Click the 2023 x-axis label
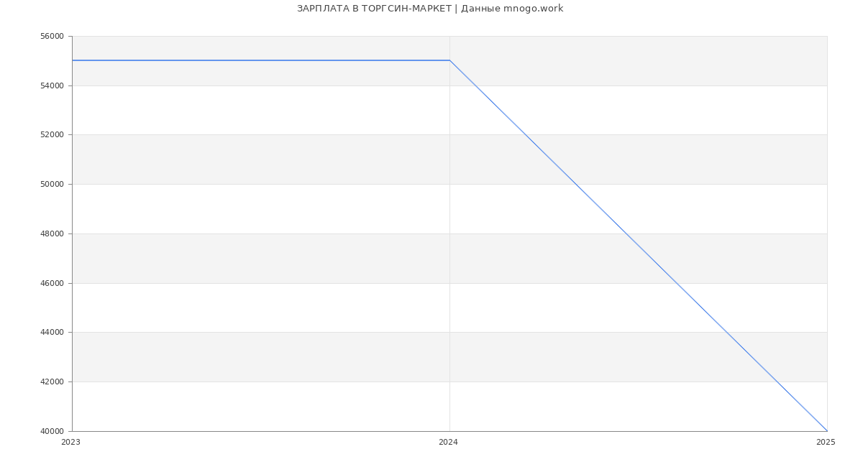This screenshot has width=863, height=467. pos(70,443)
